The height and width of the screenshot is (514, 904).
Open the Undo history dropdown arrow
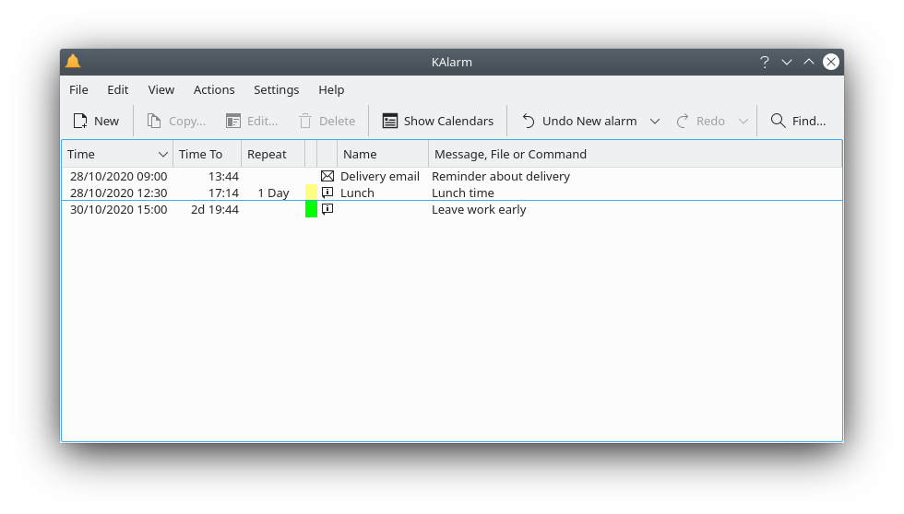655,121
